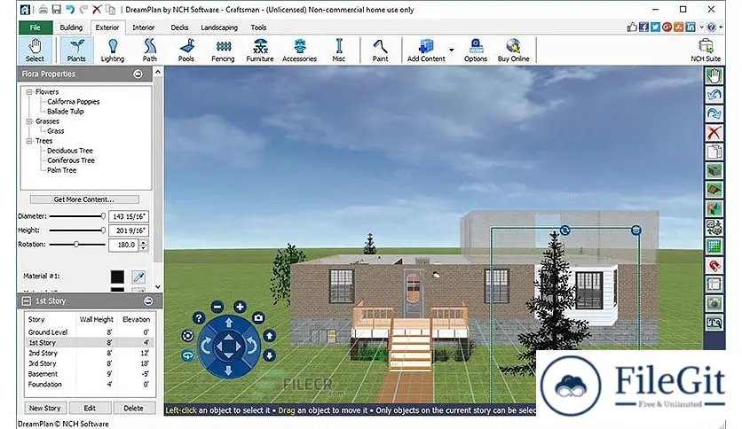The image size is (742, 429).
Task: Click the red X delete icon in title bar
Action: (97, 9)
